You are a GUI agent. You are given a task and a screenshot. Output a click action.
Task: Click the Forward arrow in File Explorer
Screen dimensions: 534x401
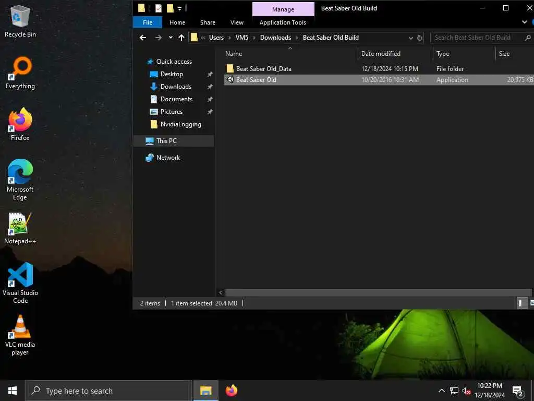159,38
